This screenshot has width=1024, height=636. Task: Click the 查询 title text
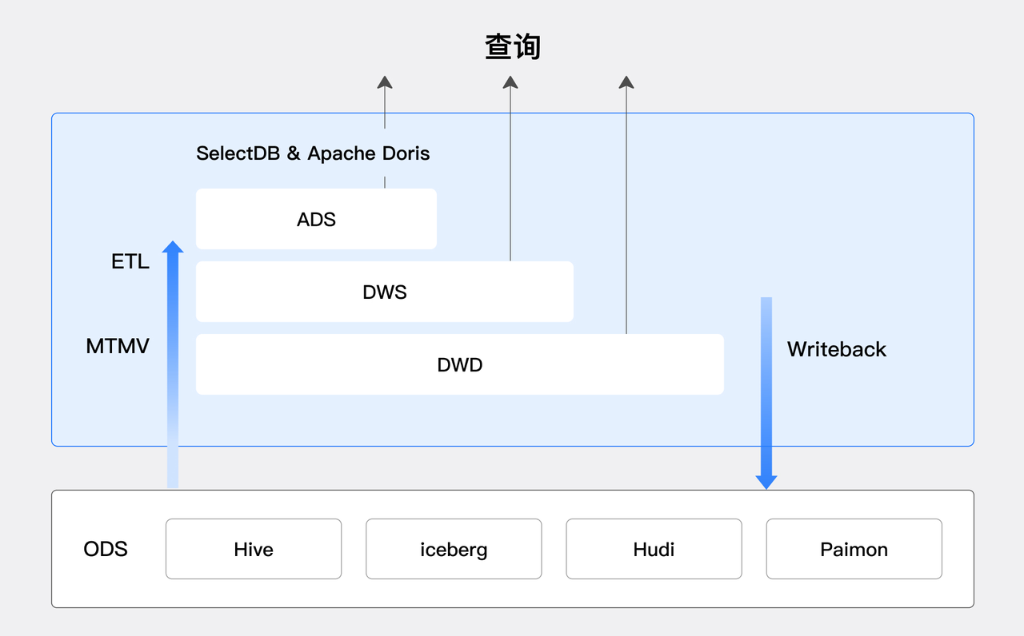click(513, 47)
